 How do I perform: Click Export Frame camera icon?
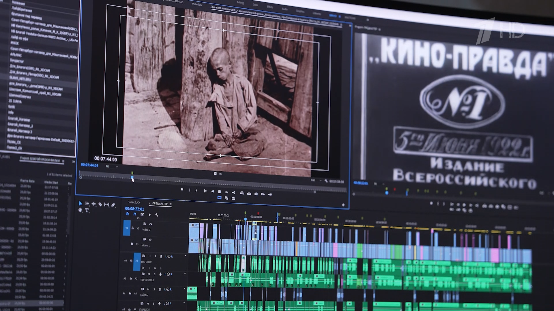point(256,194)
